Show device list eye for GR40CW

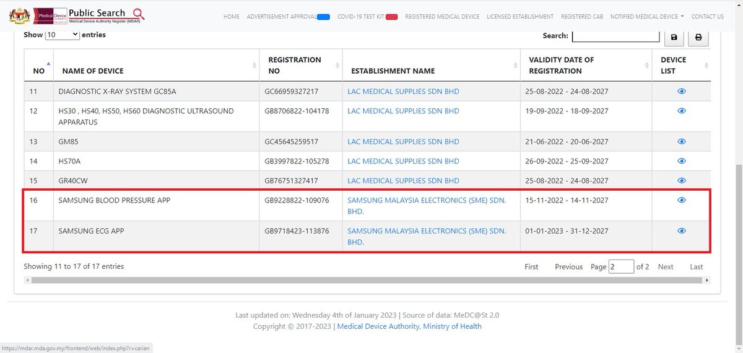point(682,180)
